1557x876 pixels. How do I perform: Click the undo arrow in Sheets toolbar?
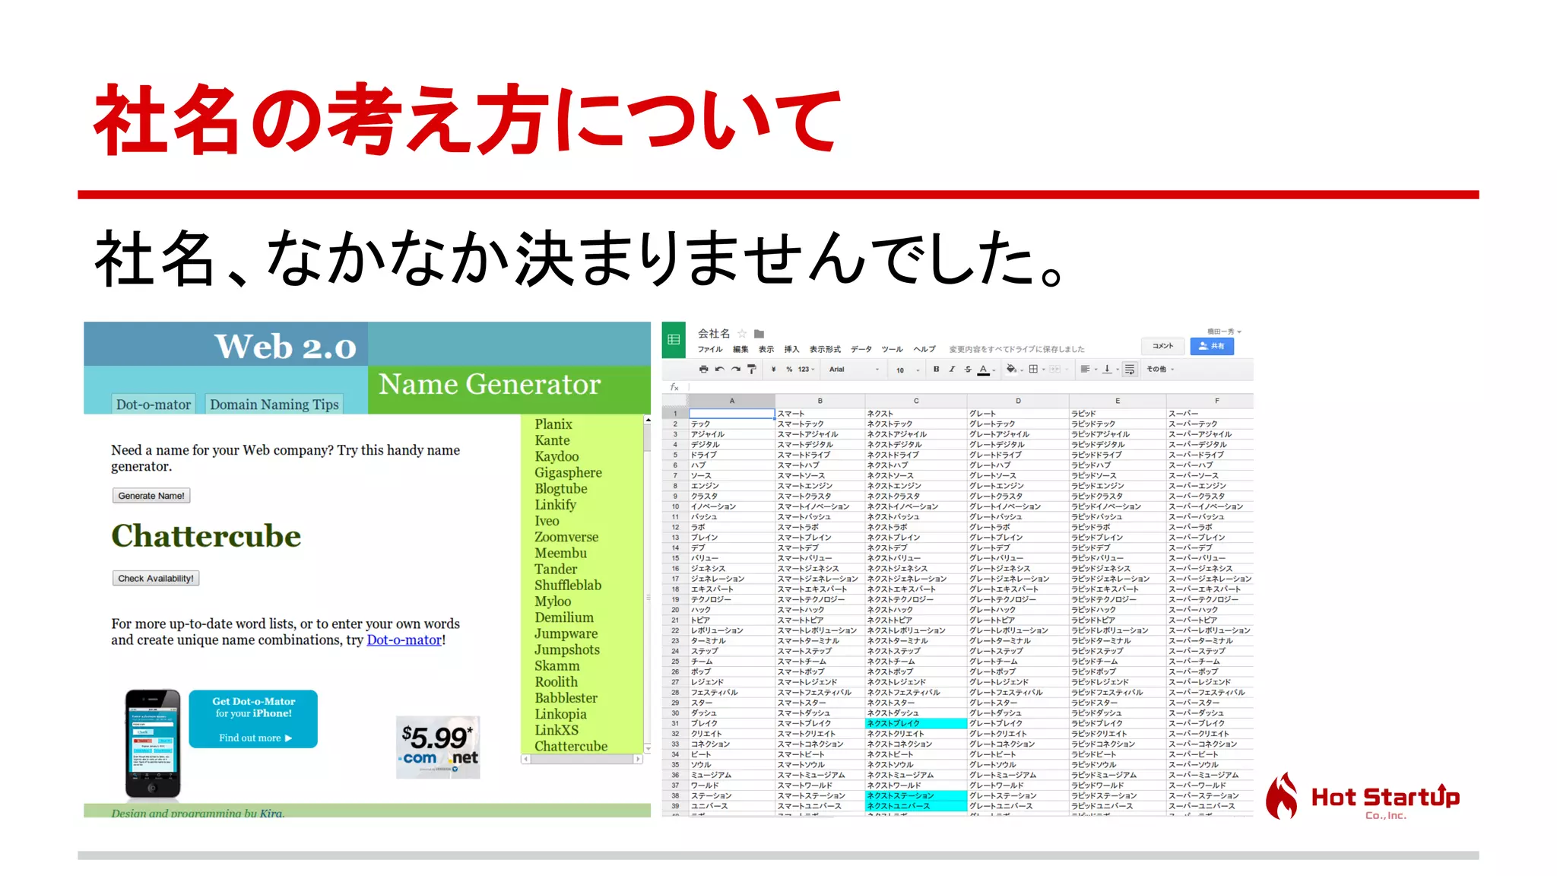tap(719, 370)
